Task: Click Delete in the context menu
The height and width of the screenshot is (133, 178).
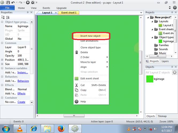Action: point(91,52)
